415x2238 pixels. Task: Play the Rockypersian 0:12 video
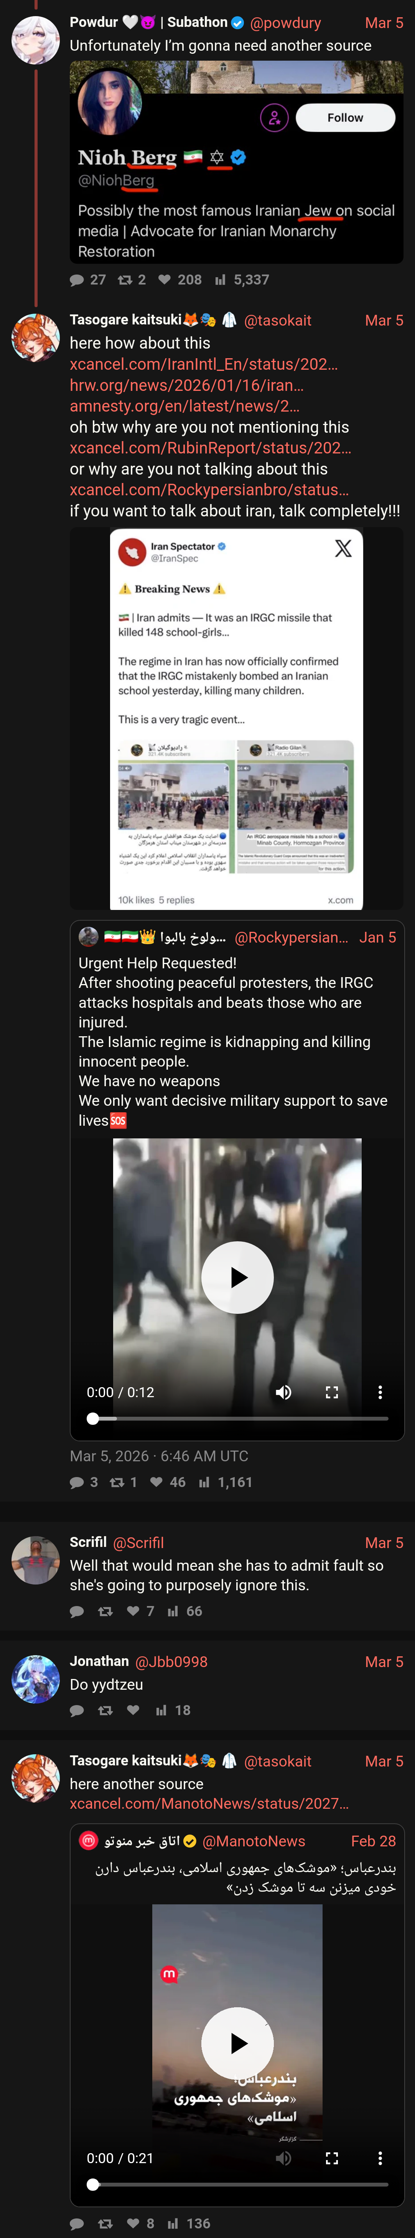click(x=237, y=1277)
